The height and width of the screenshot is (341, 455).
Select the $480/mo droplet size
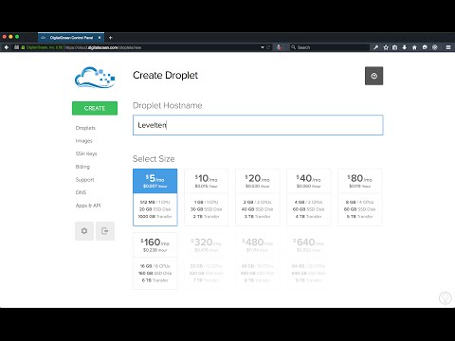pyautogui.click(x=257, y=261)
